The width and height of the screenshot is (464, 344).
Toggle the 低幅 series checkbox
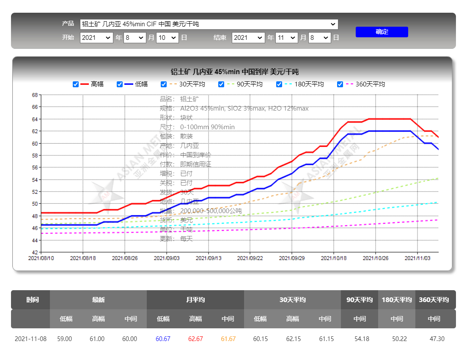[120, 84]
